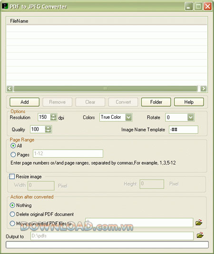Click the Add button
Viewport: 214px width, 254px height.
click(25, 102)
